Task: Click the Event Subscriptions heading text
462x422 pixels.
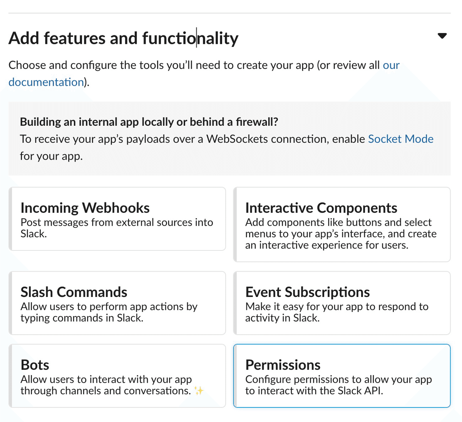Action: click(x=308, y=292)
